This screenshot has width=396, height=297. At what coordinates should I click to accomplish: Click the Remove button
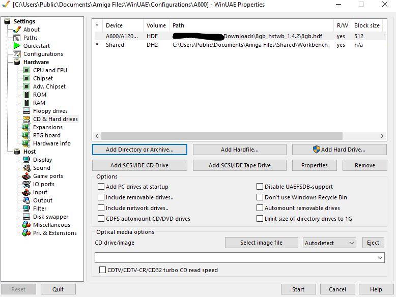(364, 165)
